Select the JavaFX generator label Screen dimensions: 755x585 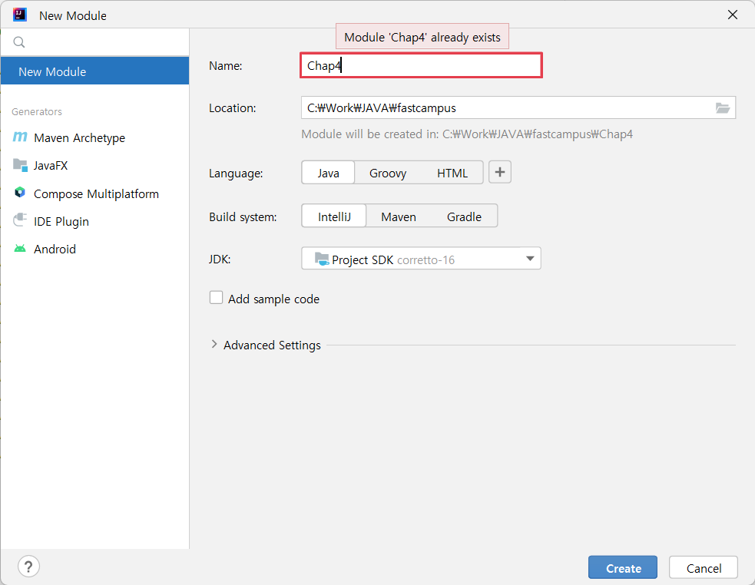pyautogui.click(x=51, y=166)
